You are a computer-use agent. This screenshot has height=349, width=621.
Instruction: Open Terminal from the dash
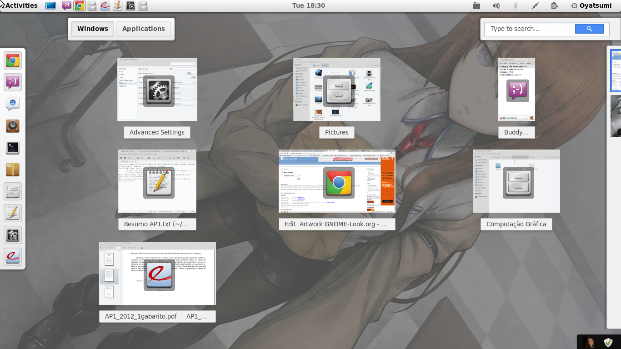13,148
